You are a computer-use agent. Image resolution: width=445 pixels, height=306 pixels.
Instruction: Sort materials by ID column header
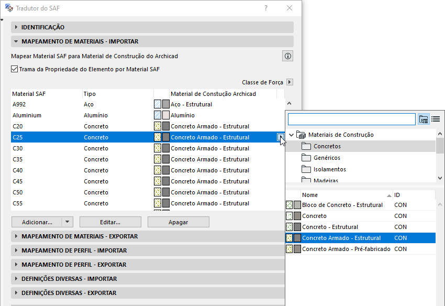414,195
